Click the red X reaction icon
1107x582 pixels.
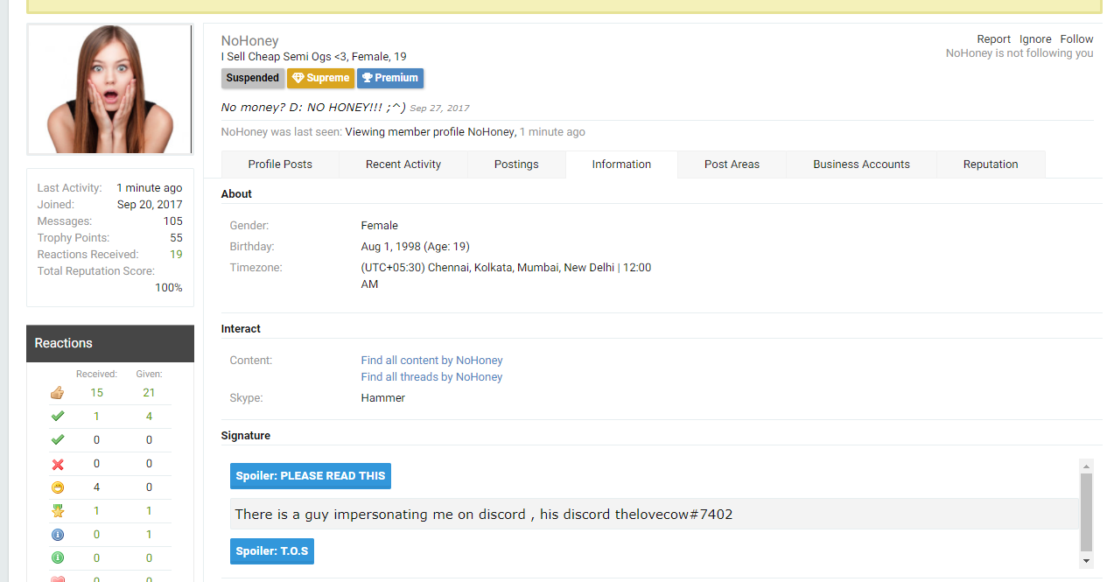(58, 464)
